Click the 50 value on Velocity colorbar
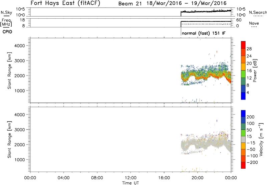This screenshot has height=185, width=267. [x=249, y=130]
